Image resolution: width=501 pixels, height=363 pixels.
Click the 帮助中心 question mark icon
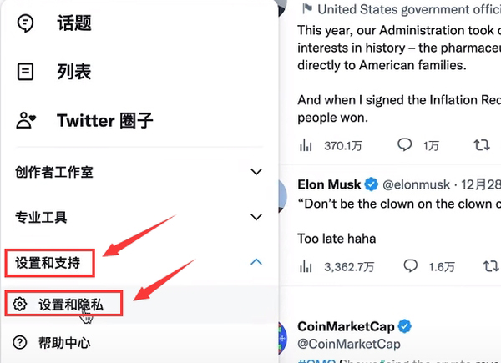click(x=20, y=342)
